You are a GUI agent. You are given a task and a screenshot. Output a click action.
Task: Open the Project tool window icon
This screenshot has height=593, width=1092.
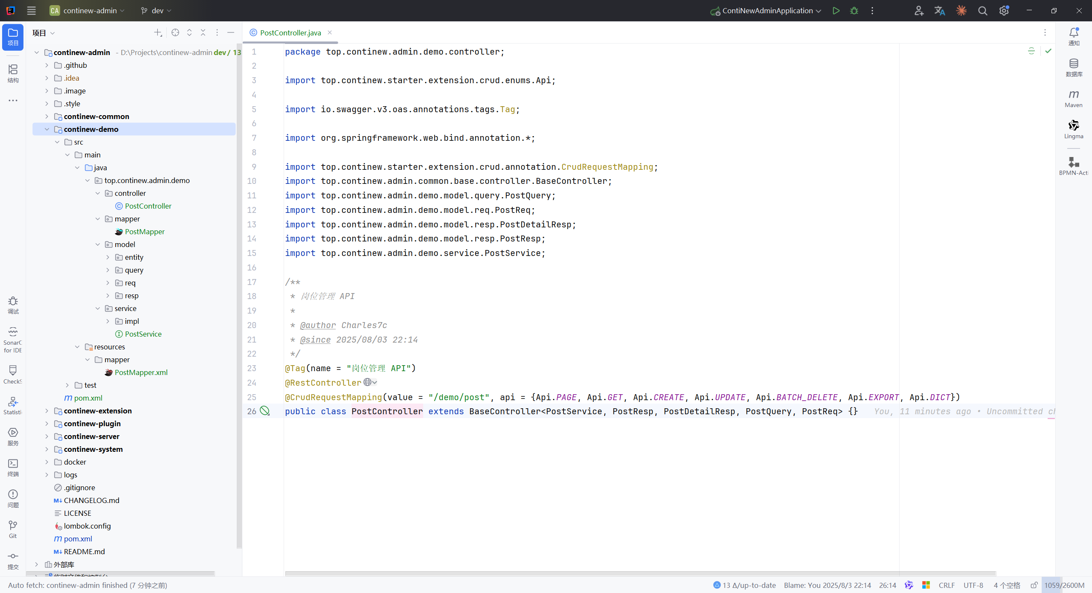tap(13, 37)
